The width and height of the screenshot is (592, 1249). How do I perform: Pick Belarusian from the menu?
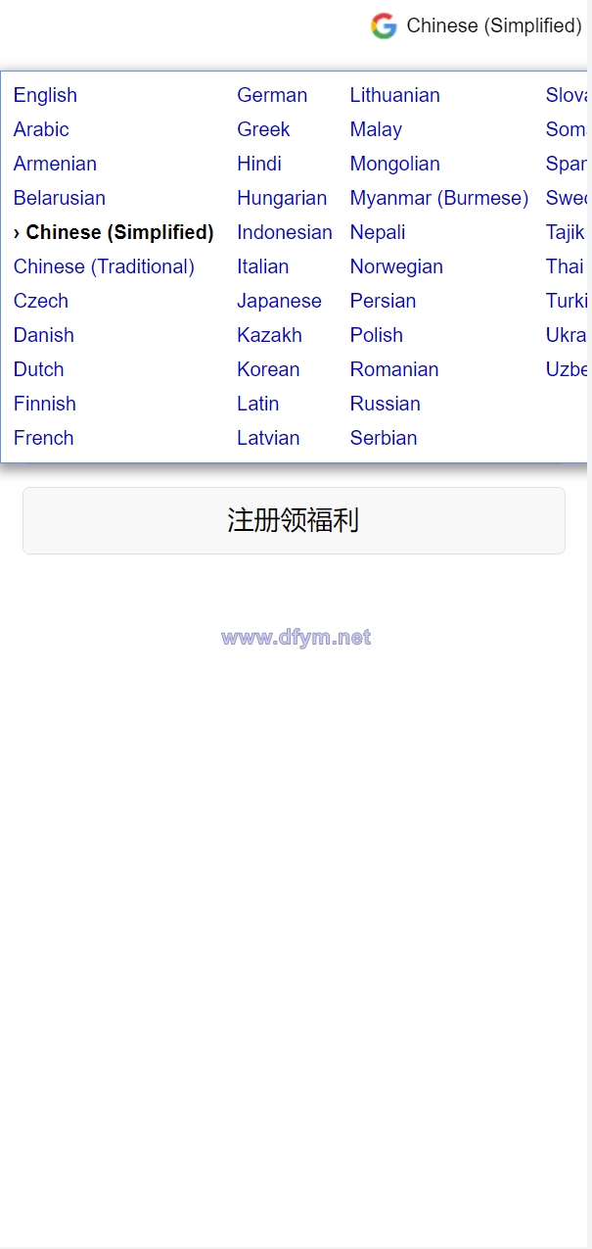(x=60, y=198)
